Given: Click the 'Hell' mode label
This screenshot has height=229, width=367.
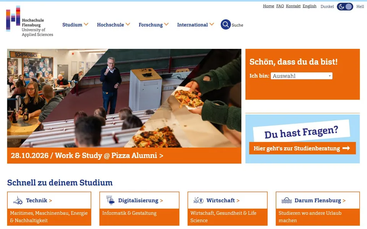Looking at the screenshot, I should [360, 6].
